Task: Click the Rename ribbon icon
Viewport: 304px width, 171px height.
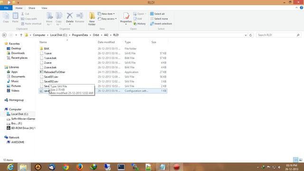Action: (x=79, y=17)
